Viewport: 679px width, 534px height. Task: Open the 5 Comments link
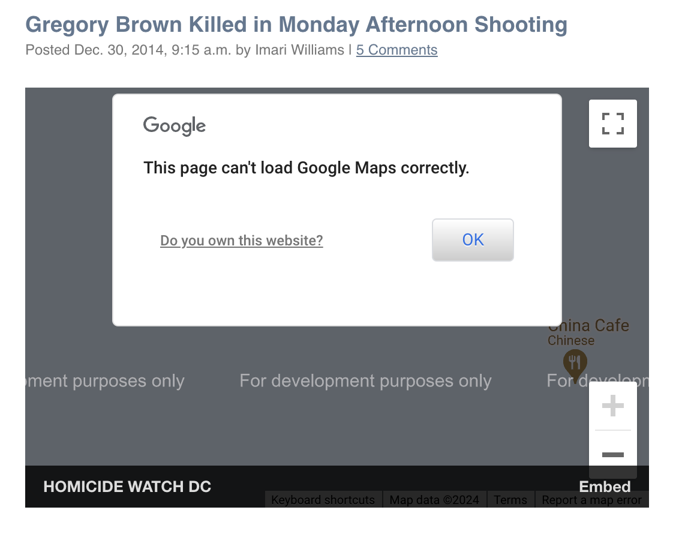click(x=396, y=50)
